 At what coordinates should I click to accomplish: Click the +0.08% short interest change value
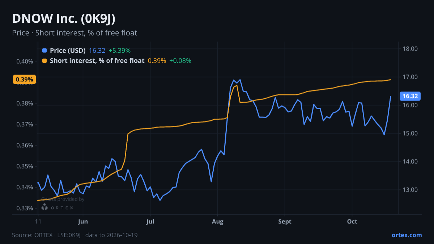point(180,61)
